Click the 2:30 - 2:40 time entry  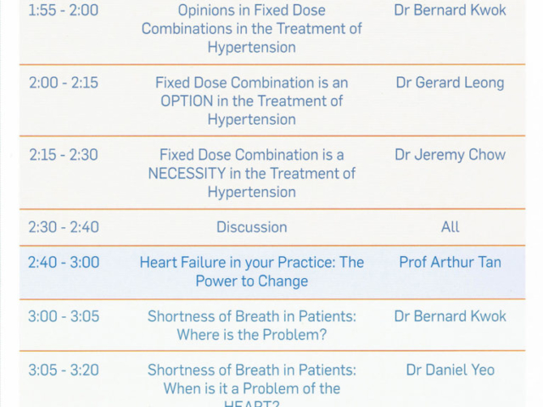pos(64,227)
